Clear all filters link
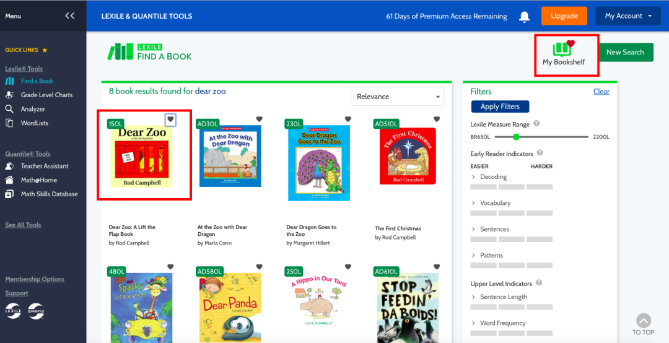 (x=601, y=91)
